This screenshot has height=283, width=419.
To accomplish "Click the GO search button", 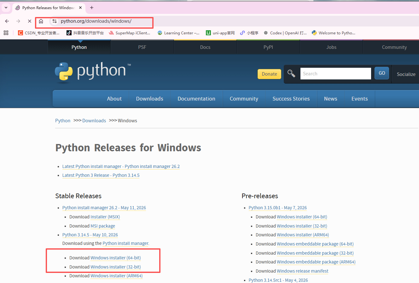I will [x=382, y=73].
